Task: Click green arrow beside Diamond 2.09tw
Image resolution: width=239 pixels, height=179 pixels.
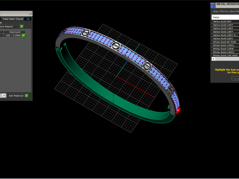Action: (24, 36)
